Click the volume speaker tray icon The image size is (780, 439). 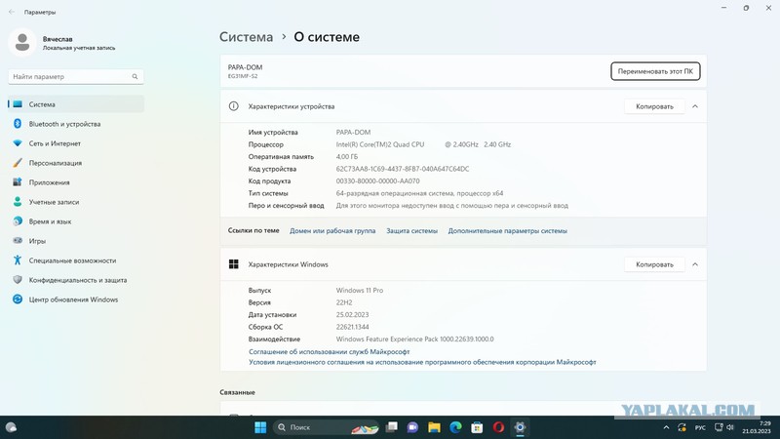tap(729, 427)
